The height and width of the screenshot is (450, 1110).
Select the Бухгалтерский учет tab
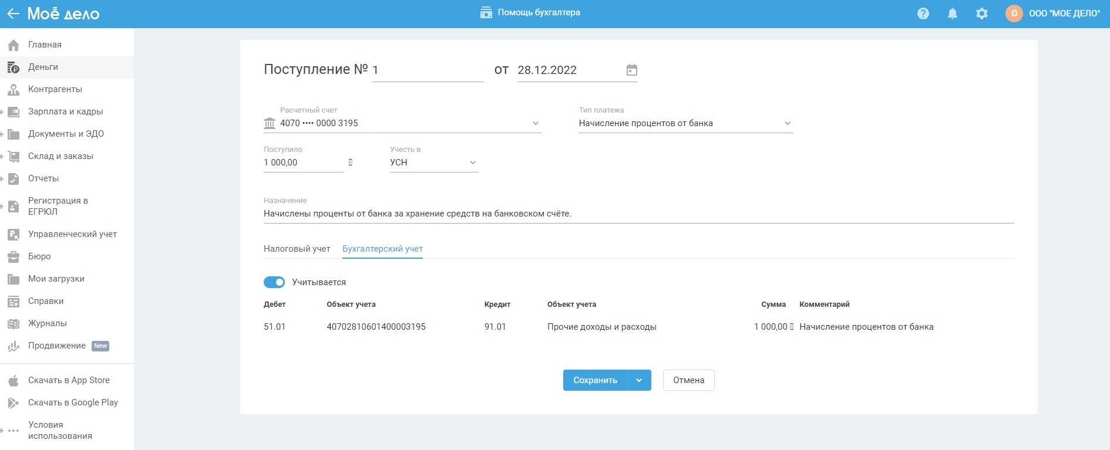(x=382, y=249)
